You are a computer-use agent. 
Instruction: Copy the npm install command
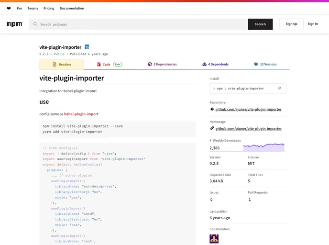[x=280, y=89]
